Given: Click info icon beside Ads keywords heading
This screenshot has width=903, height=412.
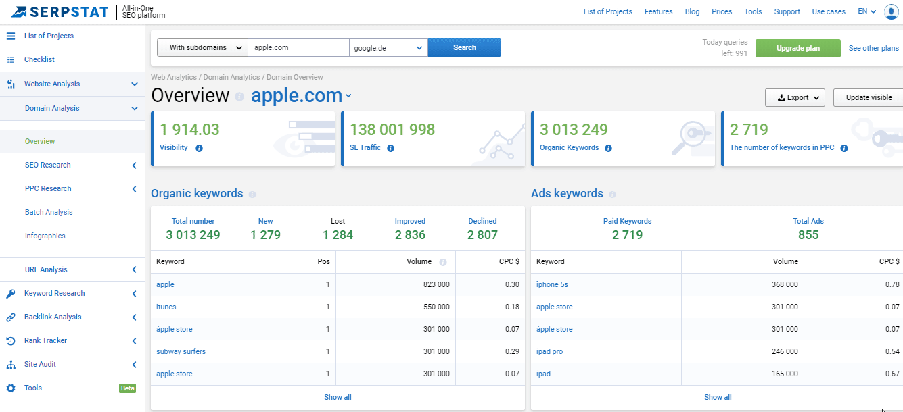Looking at the screenshot, I should click(612, 195).
